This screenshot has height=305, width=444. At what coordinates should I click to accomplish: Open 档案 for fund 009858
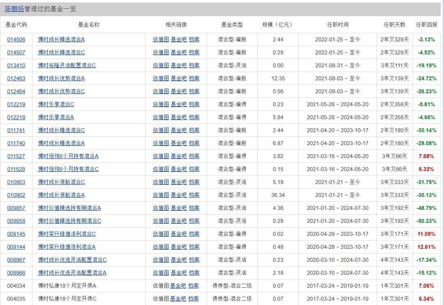pos(194,221)
